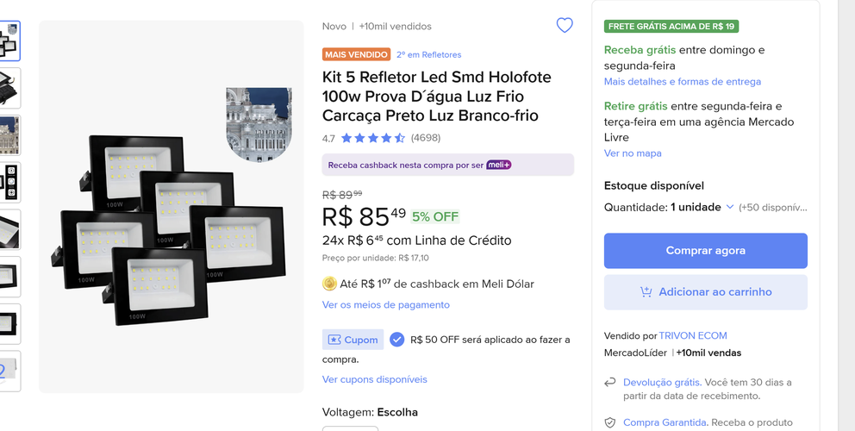Click the star rating icons
The width and height of the screenshot is (855, 431).
(373, 138)
